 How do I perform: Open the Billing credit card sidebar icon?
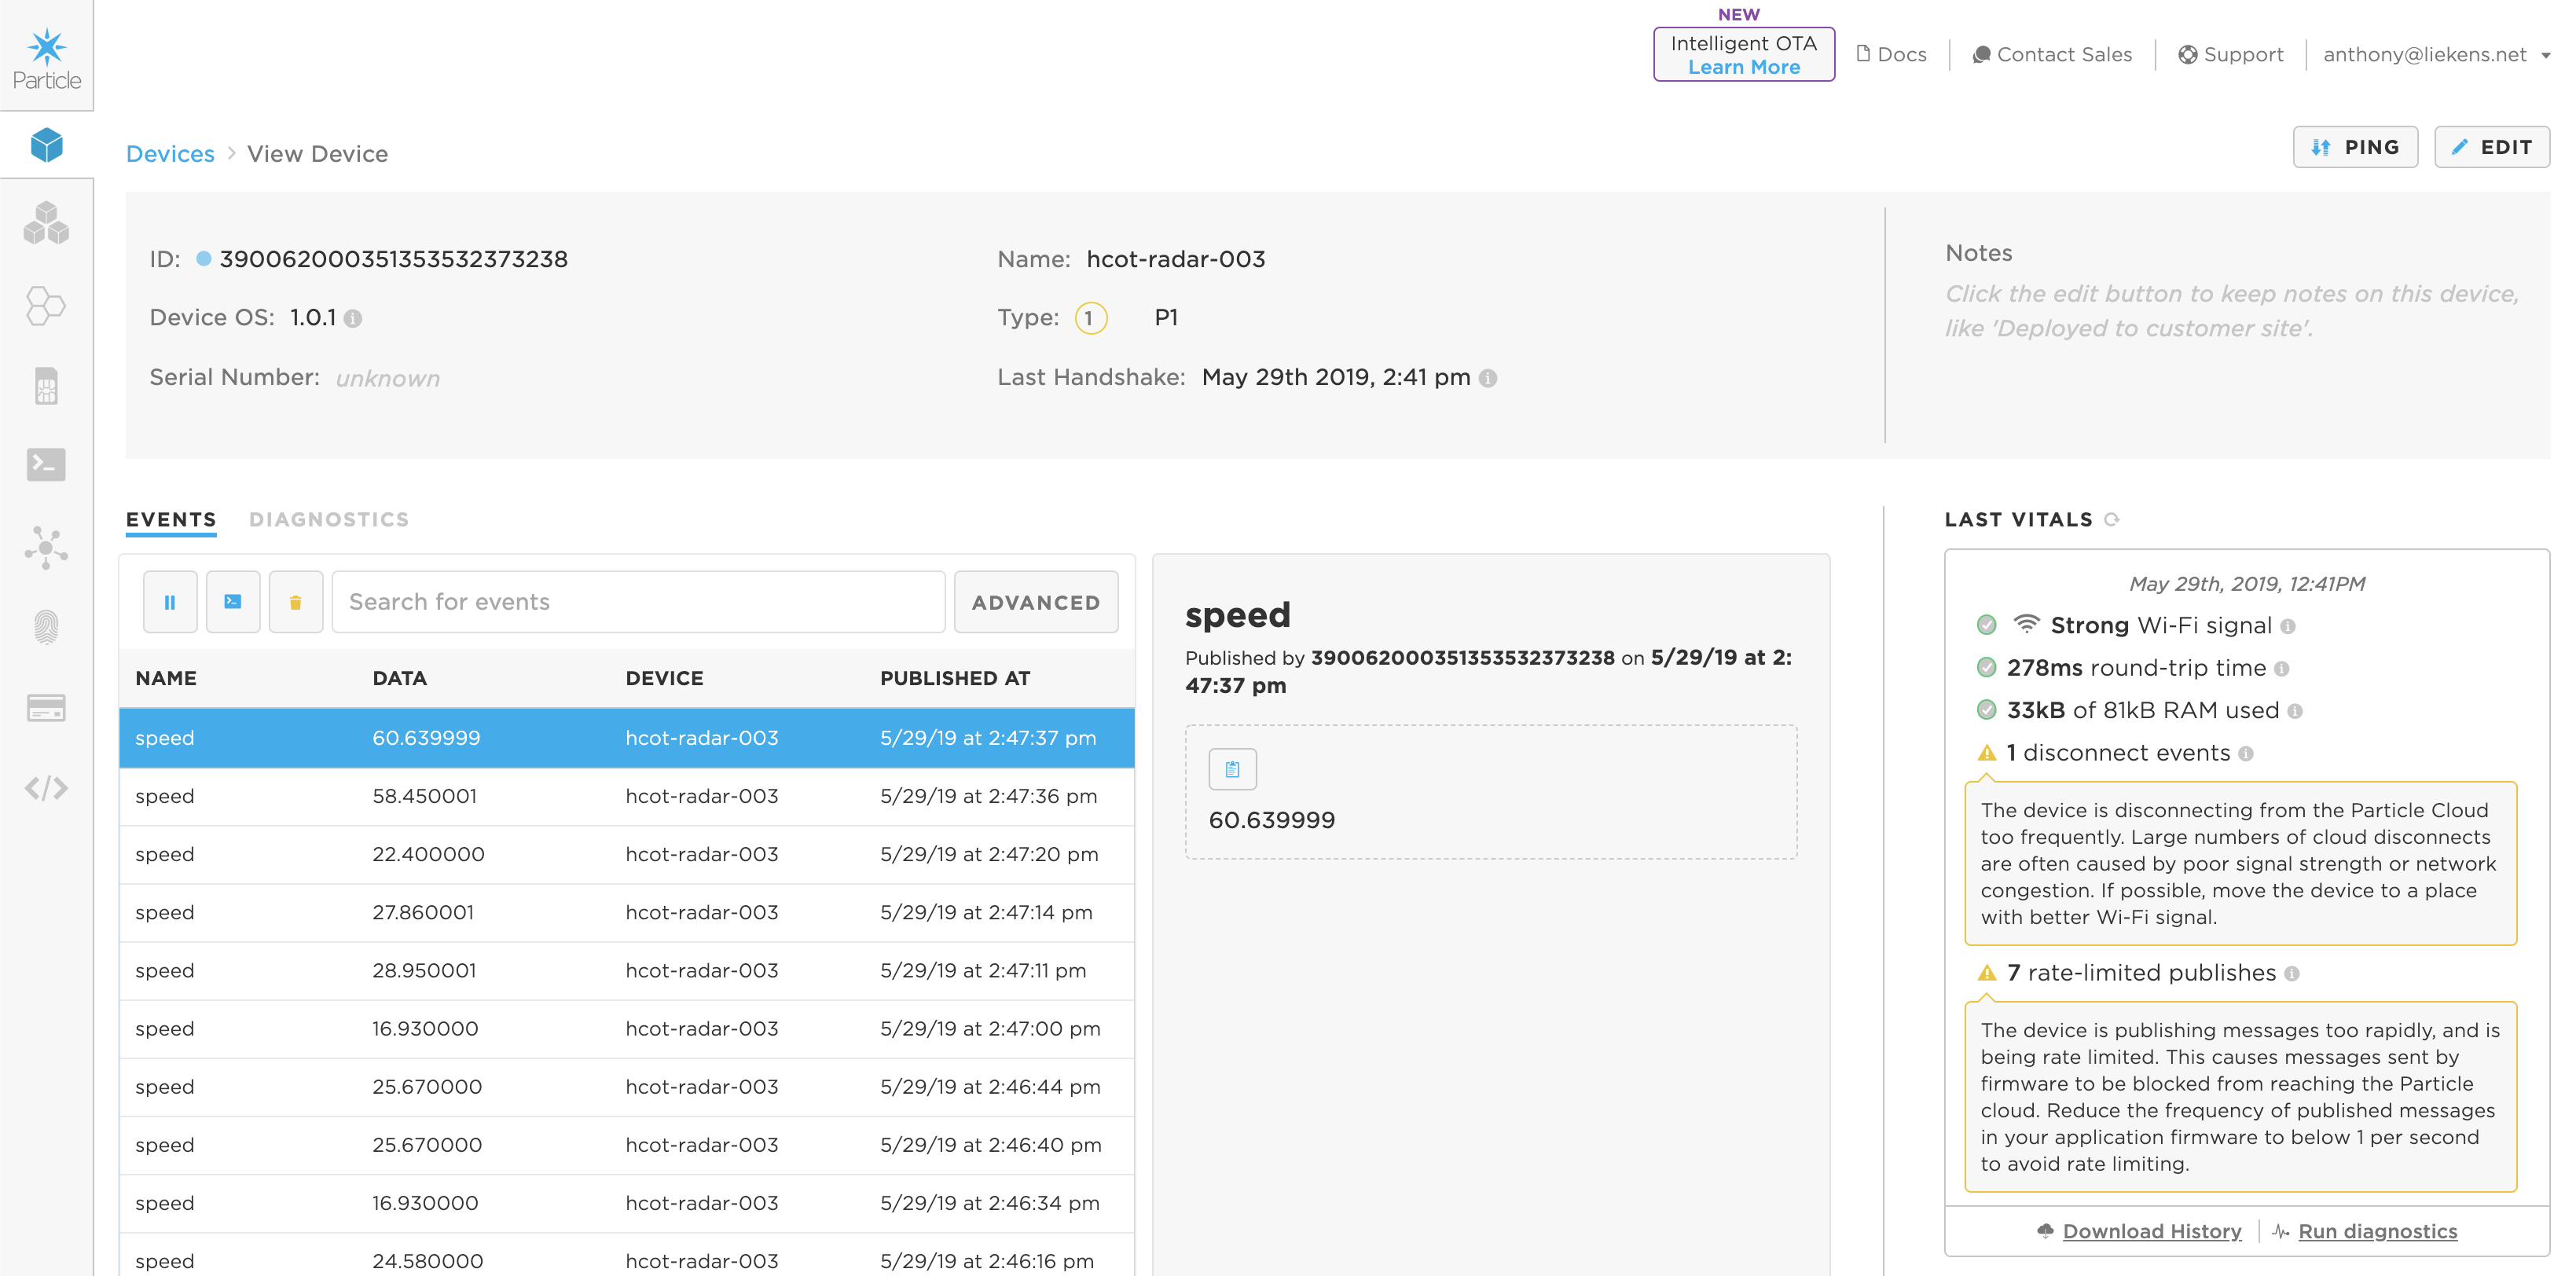(46, 708)
